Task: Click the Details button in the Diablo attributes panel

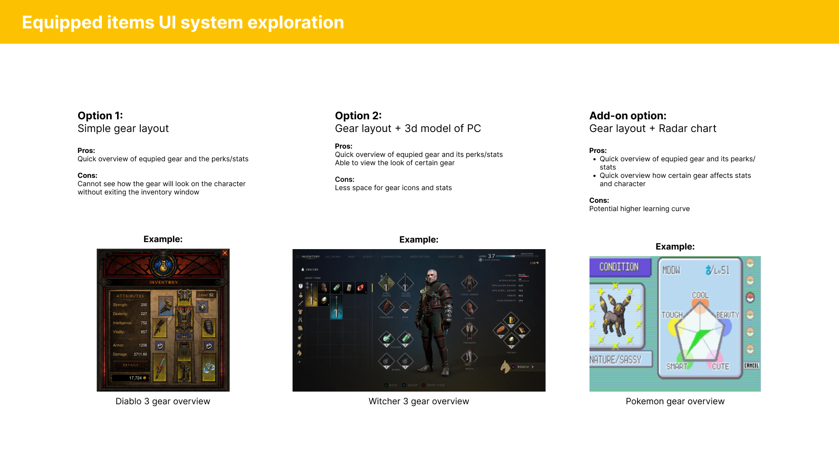Action: point(130,365)
